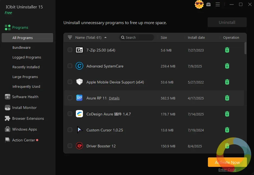Click the 53.6 MB size value

[x=167, y=82]
